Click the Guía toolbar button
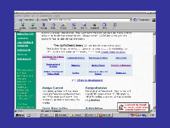Image resolution: width=170 pixels, height=128 pixels. point(74,26)
